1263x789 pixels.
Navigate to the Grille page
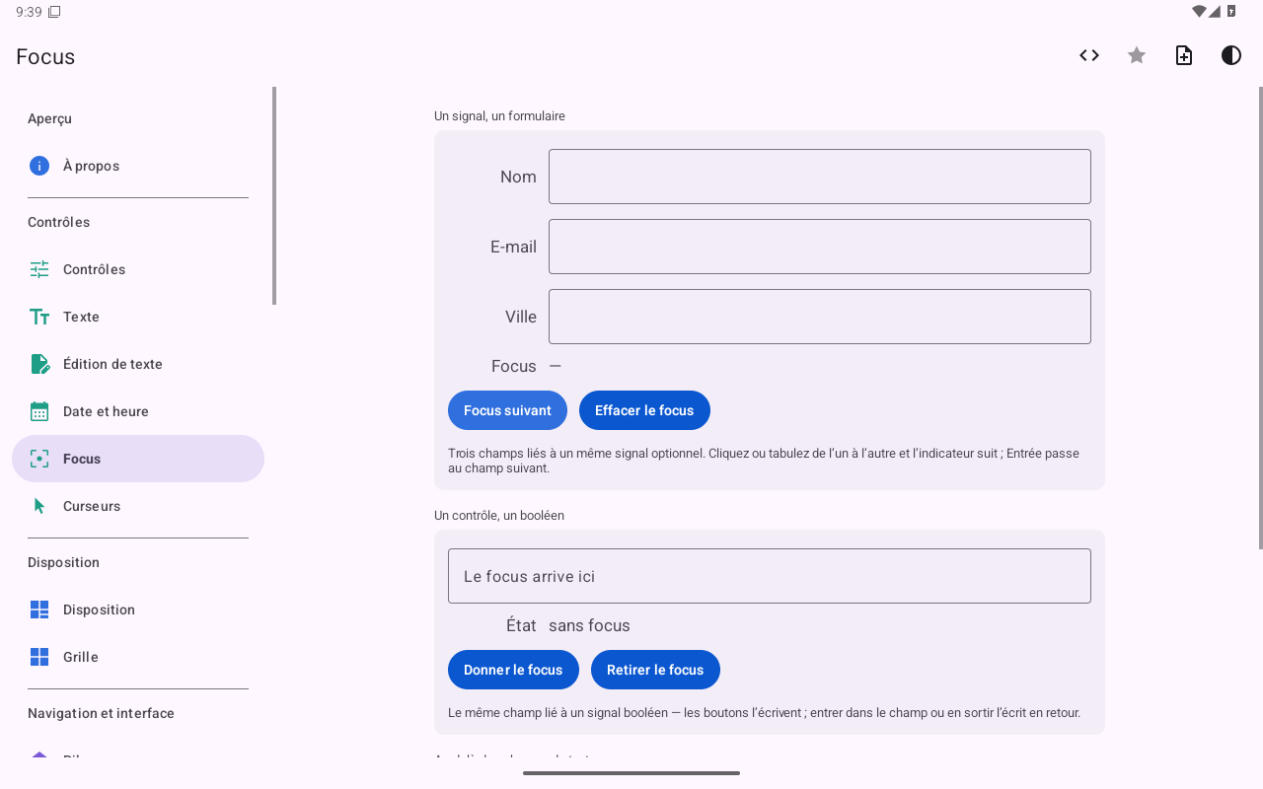coord(138,657)
